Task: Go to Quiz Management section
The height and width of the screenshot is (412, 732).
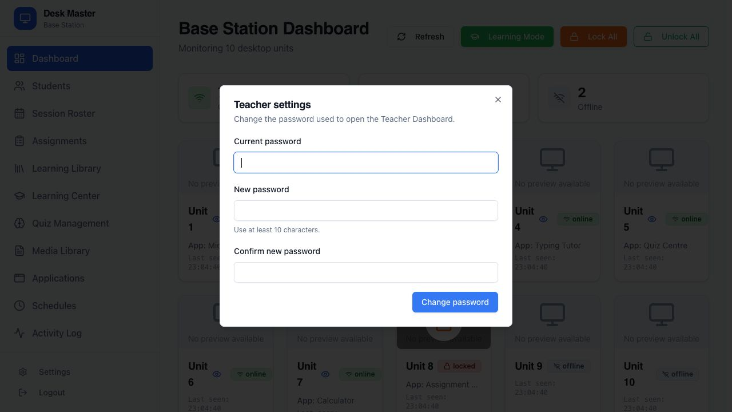Action: (79, 223)
